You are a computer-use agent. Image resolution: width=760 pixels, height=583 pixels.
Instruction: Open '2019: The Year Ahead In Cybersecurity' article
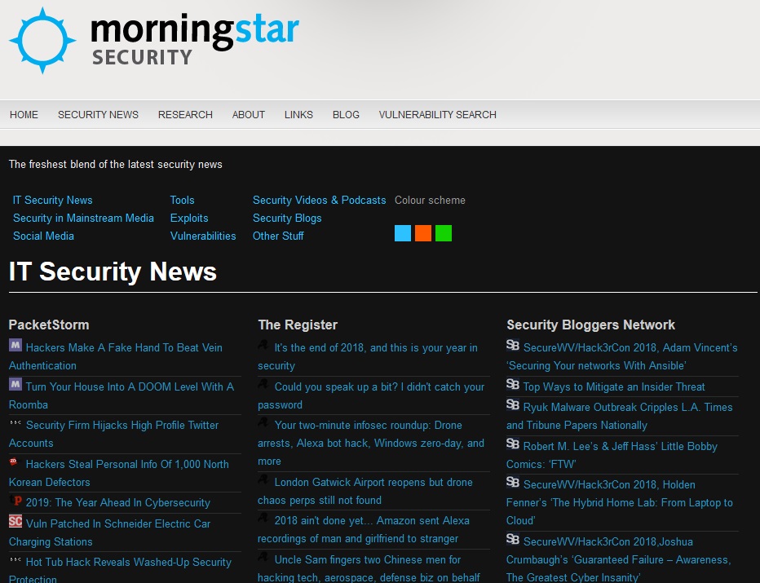117,502
